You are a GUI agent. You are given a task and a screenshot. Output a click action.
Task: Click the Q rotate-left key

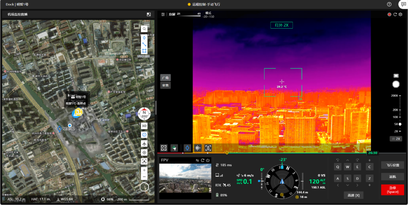tap(338, 167)
